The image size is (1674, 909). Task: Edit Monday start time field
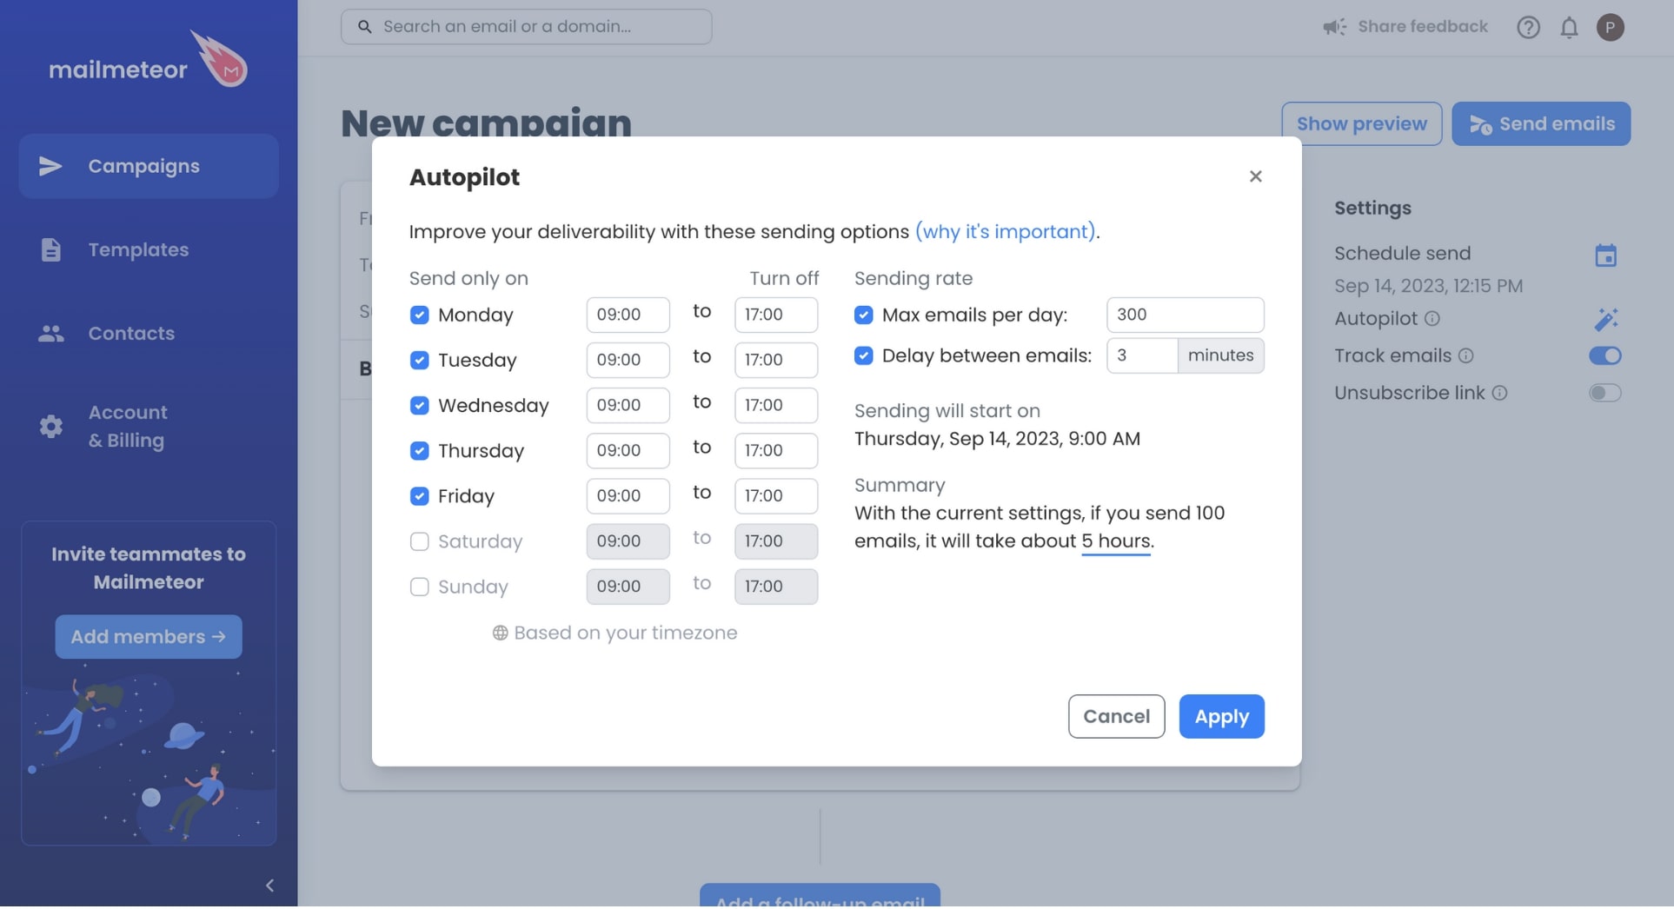pos(628,315)
